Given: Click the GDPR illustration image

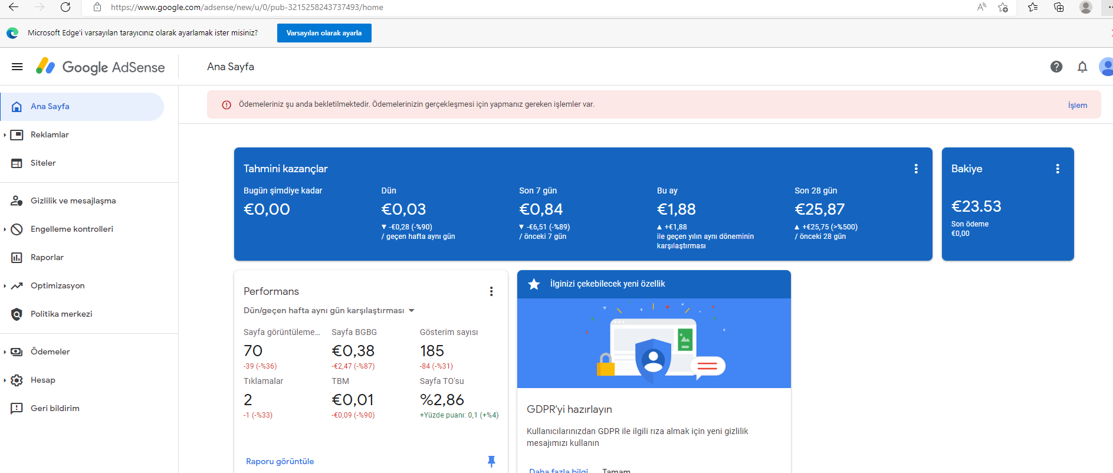Looking at the screenshot, I should [654, 343].
